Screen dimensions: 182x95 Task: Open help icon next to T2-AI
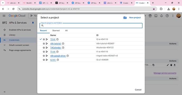coord(57,39)
